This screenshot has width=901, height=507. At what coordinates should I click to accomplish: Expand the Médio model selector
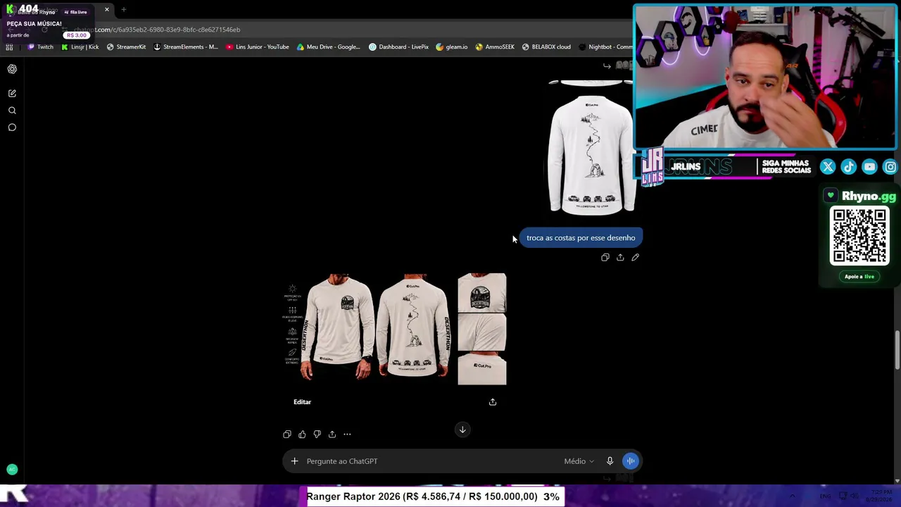click(x=579, y=461)
